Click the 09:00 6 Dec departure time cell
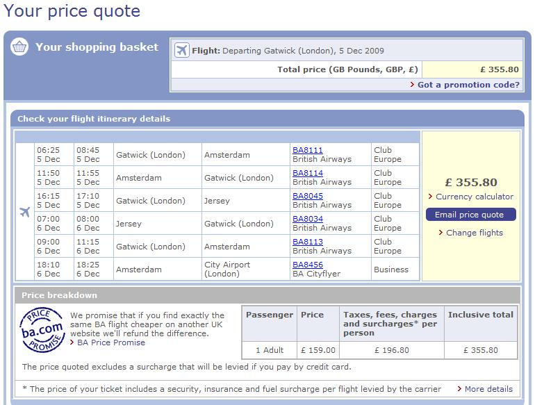Viewport: 544px width, 405px height. 54,246
